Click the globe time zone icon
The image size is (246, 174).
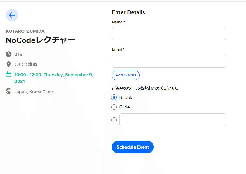(9, 92)
